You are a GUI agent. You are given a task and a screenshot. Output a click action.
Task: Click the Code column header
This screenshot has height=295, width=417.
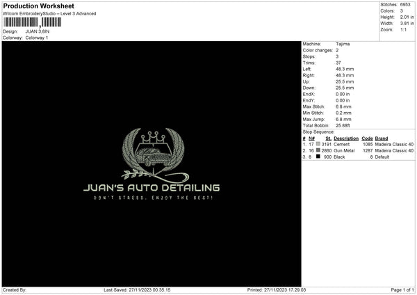[x=367, y=138]
